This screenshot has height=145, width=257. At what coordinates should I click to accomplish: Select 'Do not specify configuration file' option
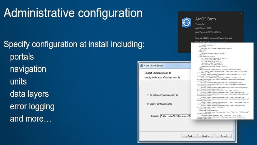[148, 95]
